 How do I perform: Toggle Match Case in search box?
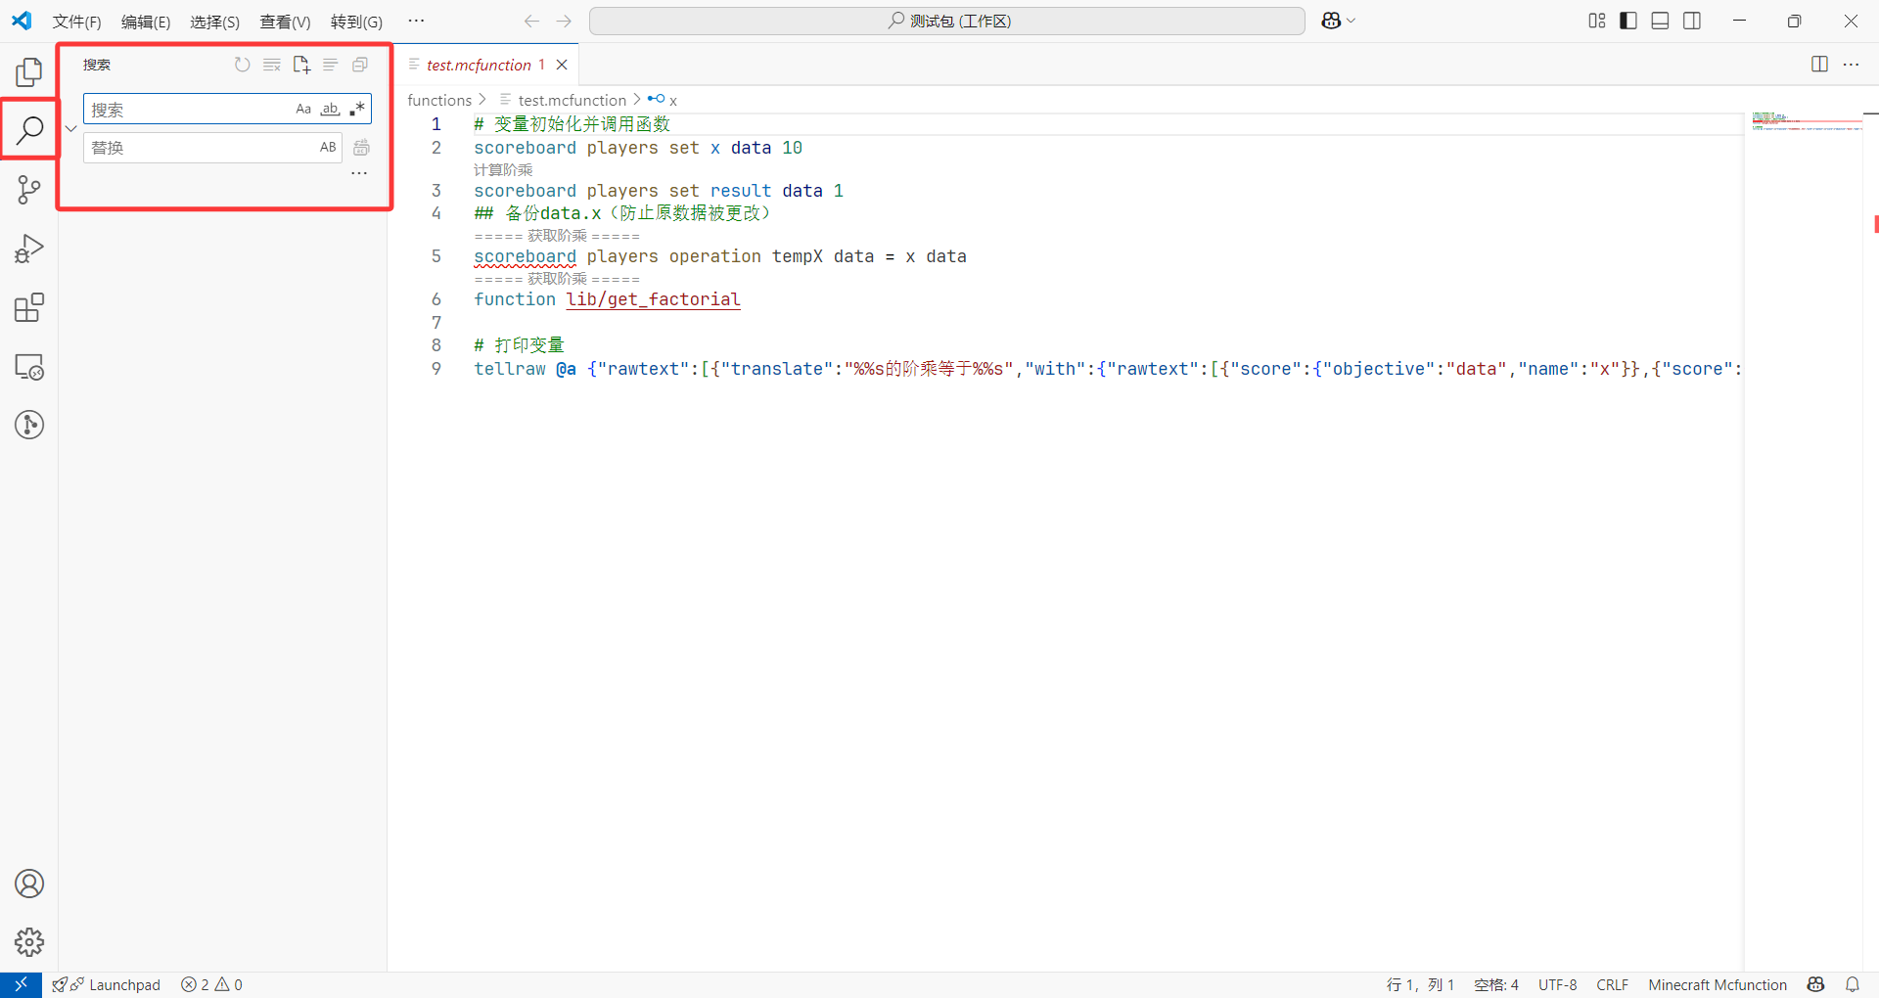[303, 109]
